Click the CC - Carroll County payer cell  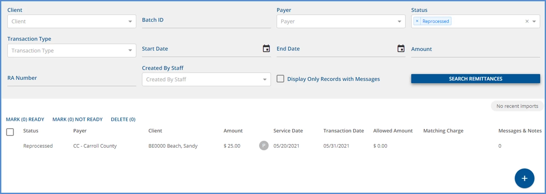pos(95,146)
